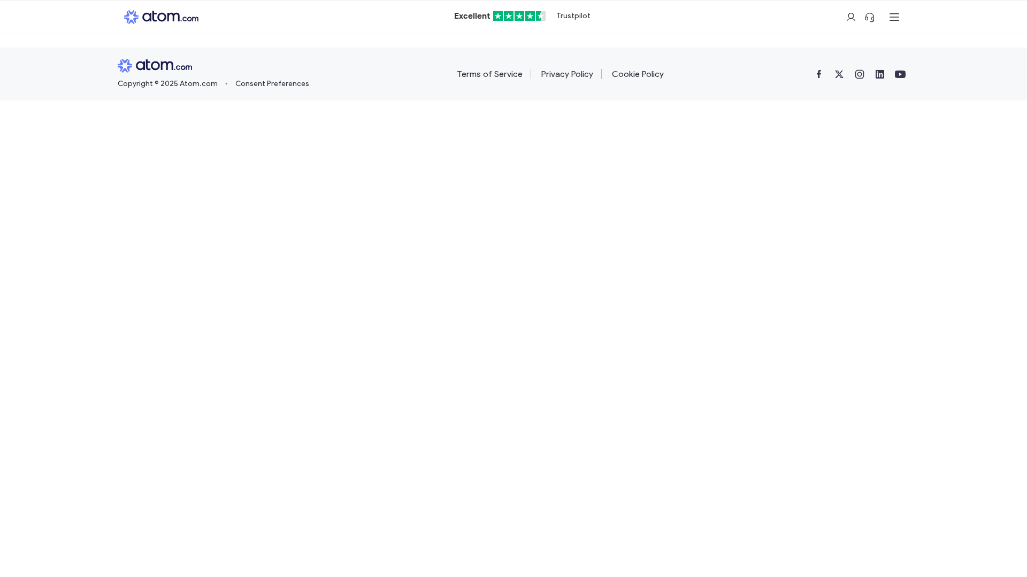Open Atom's YouTube channel
Viewport: 1027px width, 577px height.
click(900, 74)
